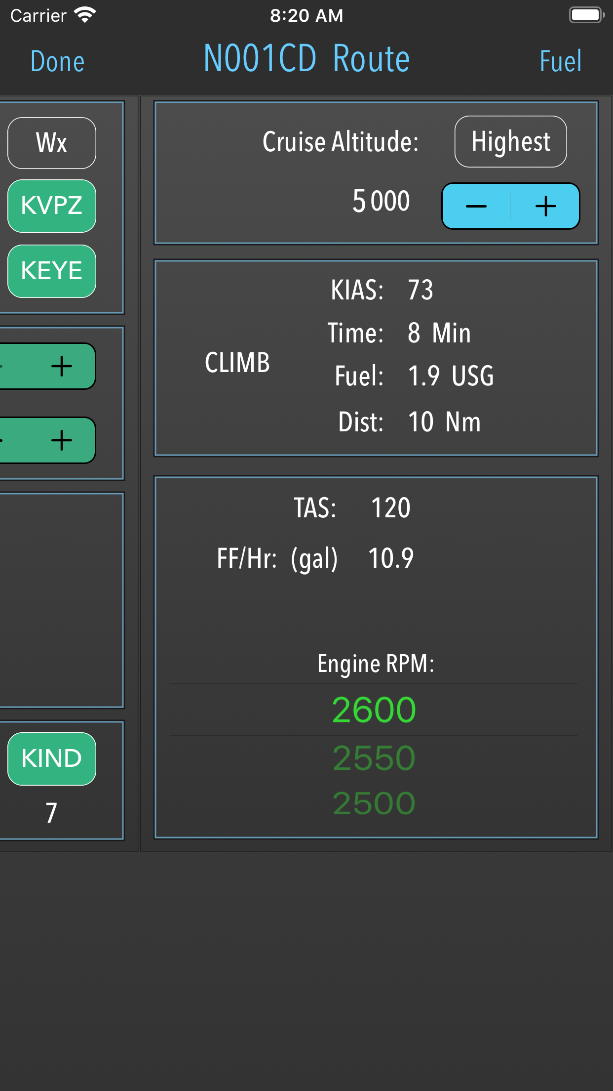Select the KVPZ waypoint
The image size is (613, 1091).
pos(52,206)
